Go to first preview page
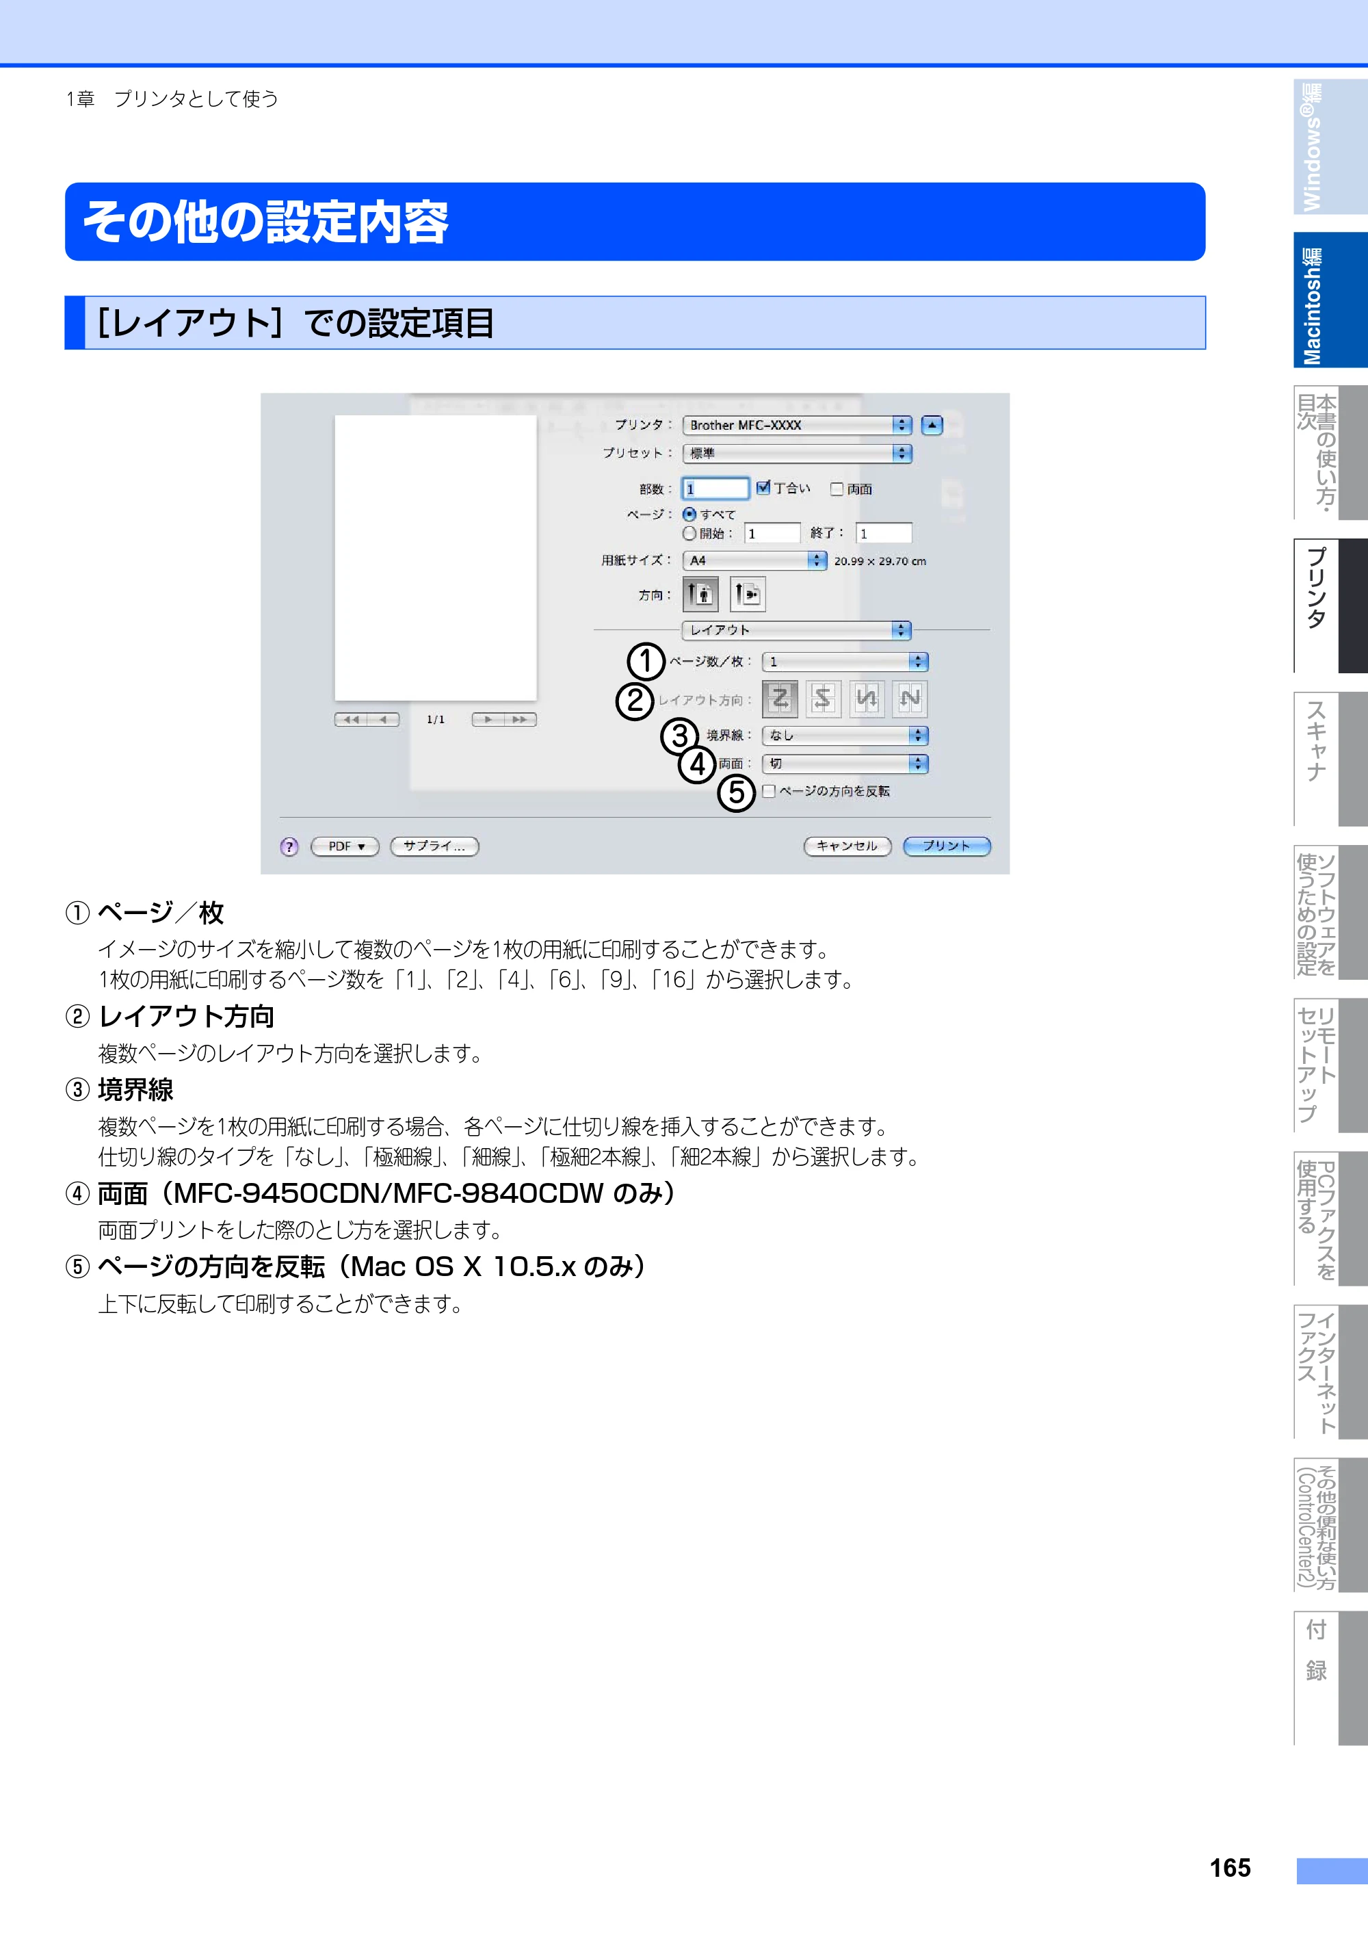1368x1937 pixels. point(351,720)
